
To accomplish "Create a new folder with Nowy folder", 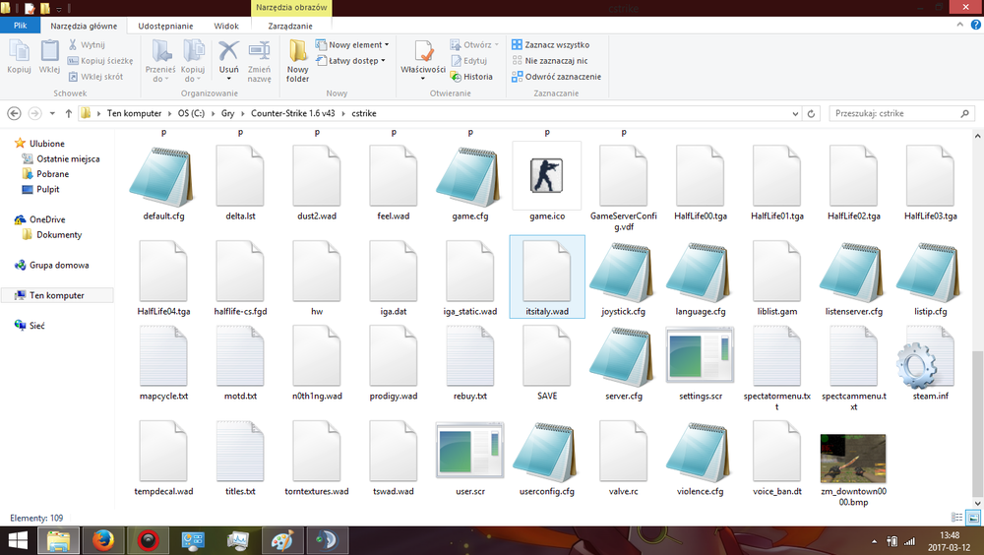I will [298, 59].
